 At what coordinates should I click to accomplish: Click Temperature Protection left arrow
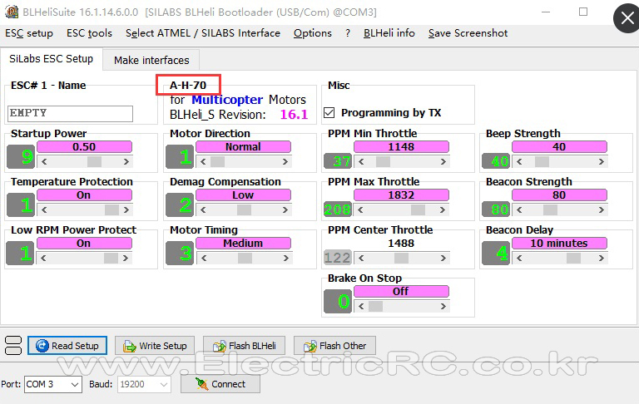point(44,209)
